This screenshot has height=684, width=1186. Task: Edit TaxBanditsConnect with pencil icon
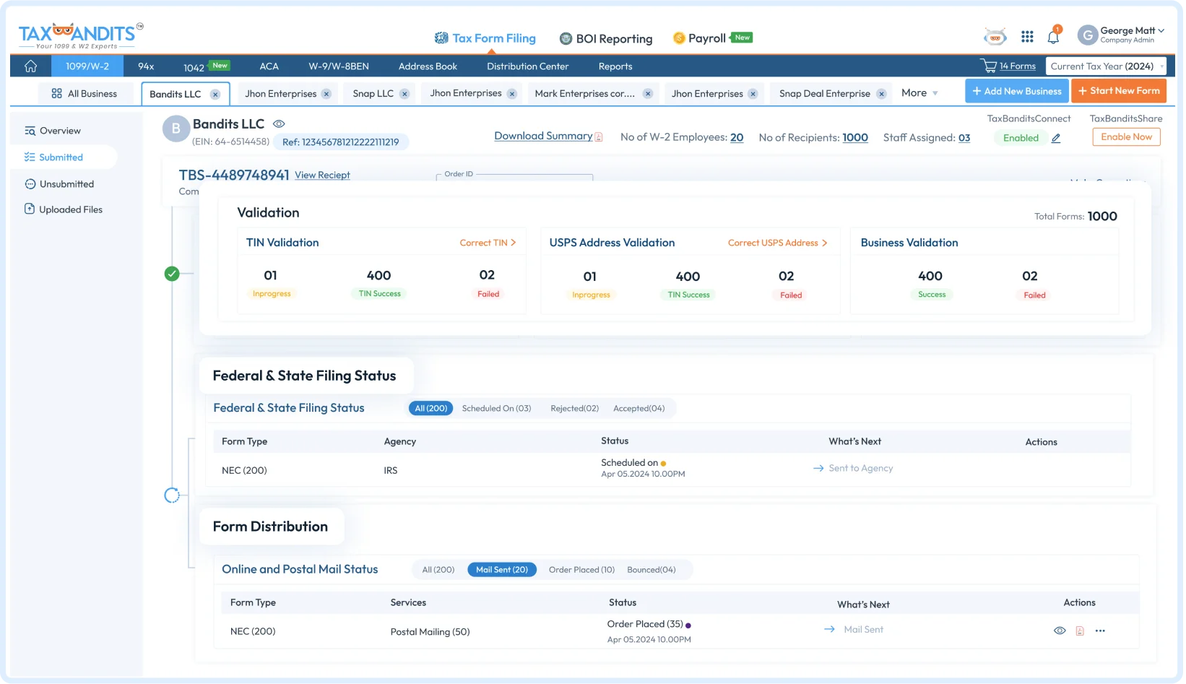tap(1057, 138)
